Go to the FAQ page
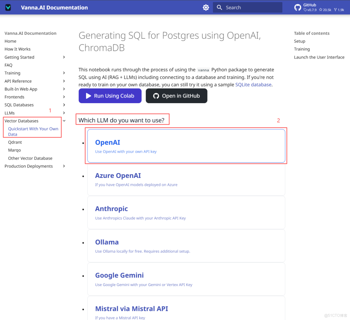The width and height of the screenshot is (350, 320). (9, 65)
